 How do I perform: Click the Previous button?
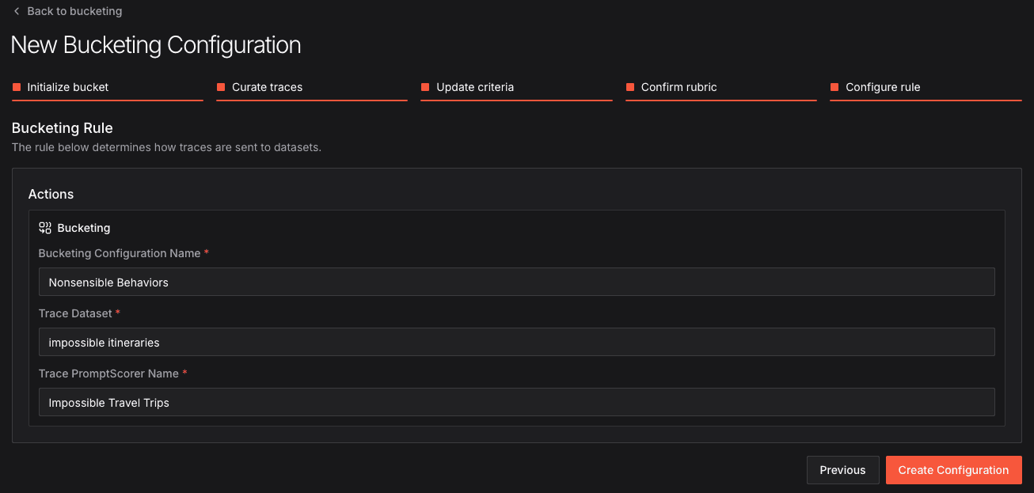pos(842,469)
